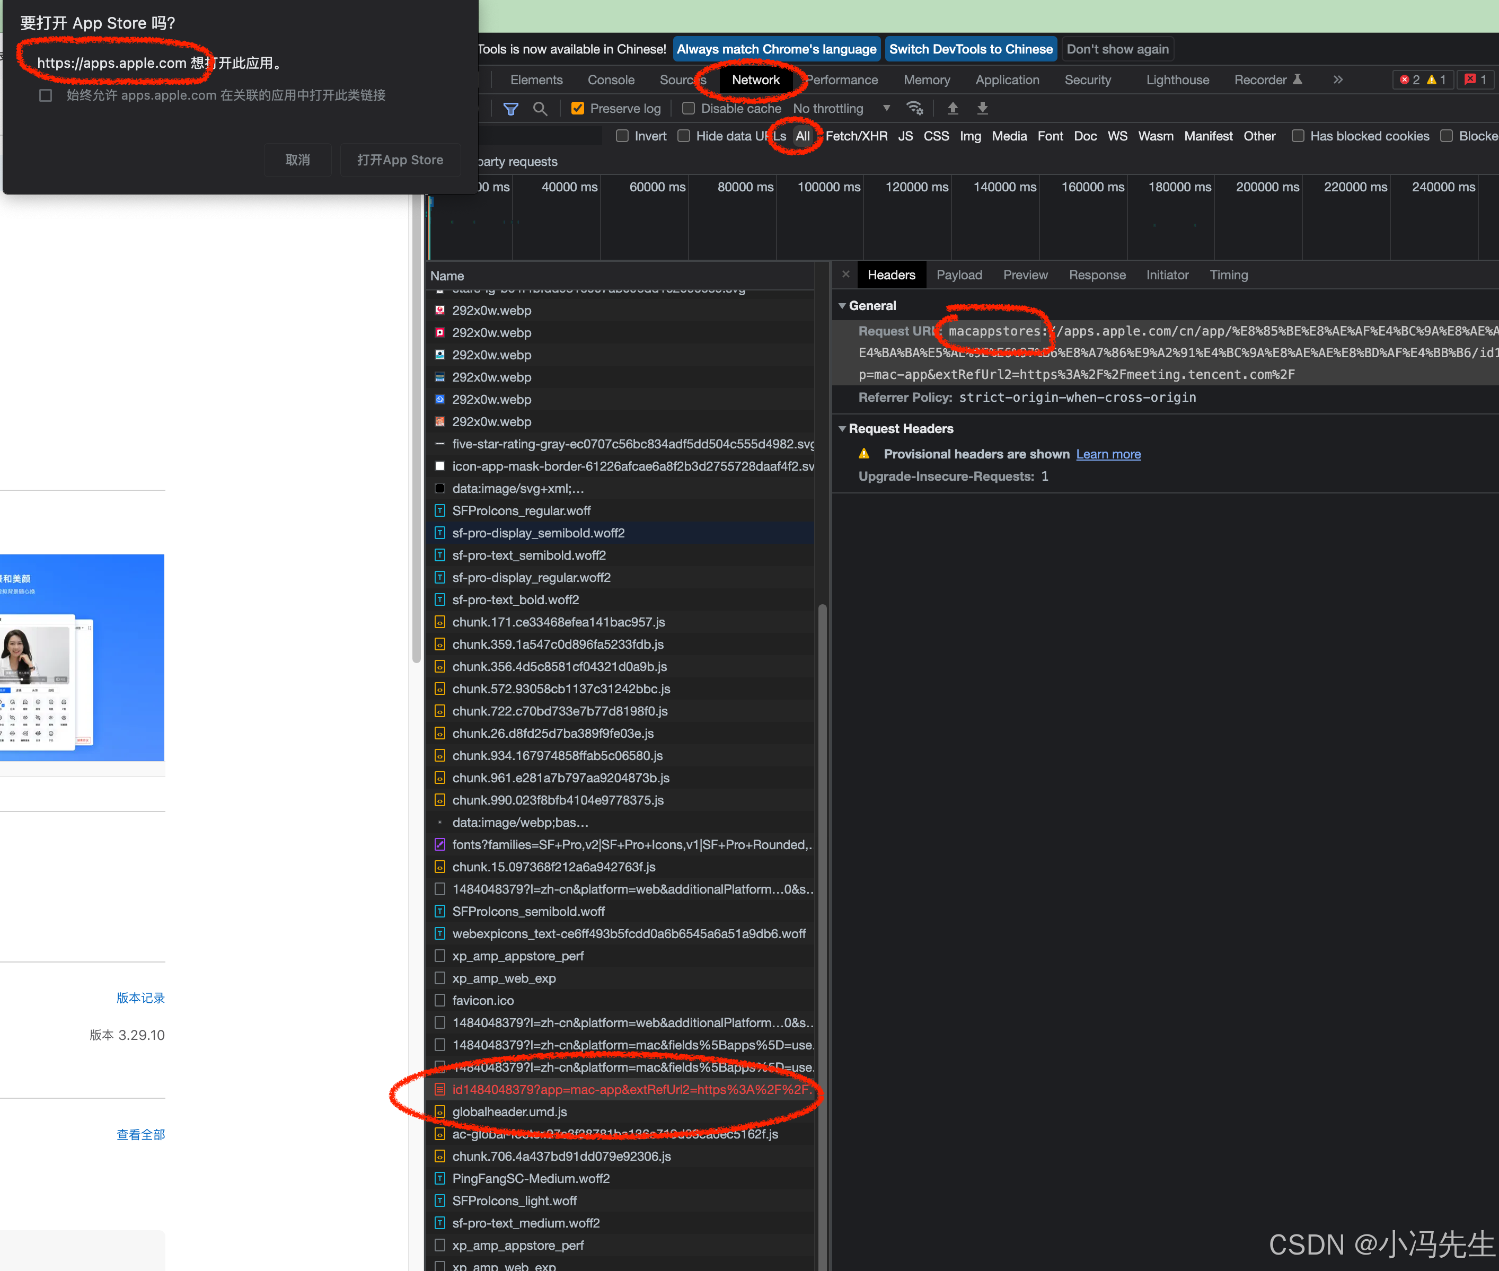Screen dimensions: 1499x1271
Task: Click the red error count badge
Action: 1409,80
